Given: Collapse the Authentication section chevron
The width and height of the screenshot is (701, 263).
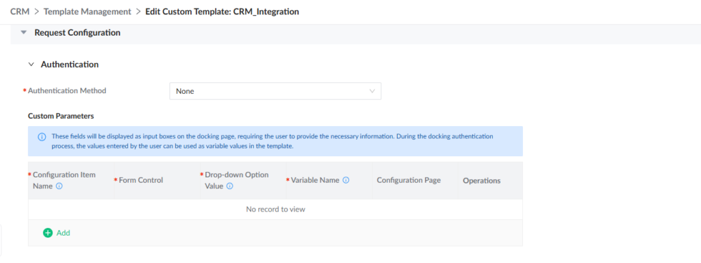Looking at the screenshot, I should point(31,64).
